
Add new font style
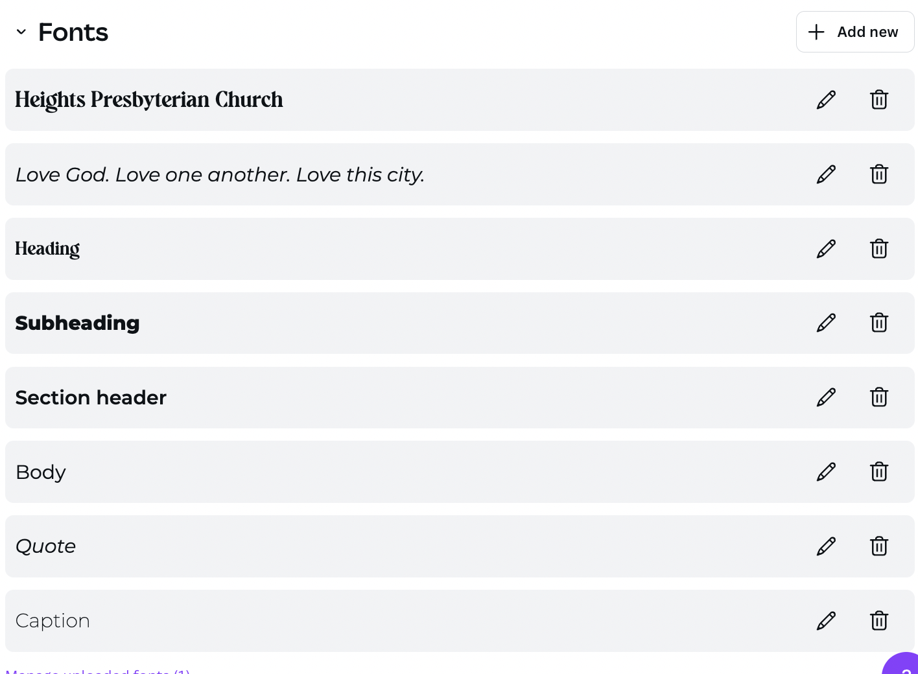(855, 32)
